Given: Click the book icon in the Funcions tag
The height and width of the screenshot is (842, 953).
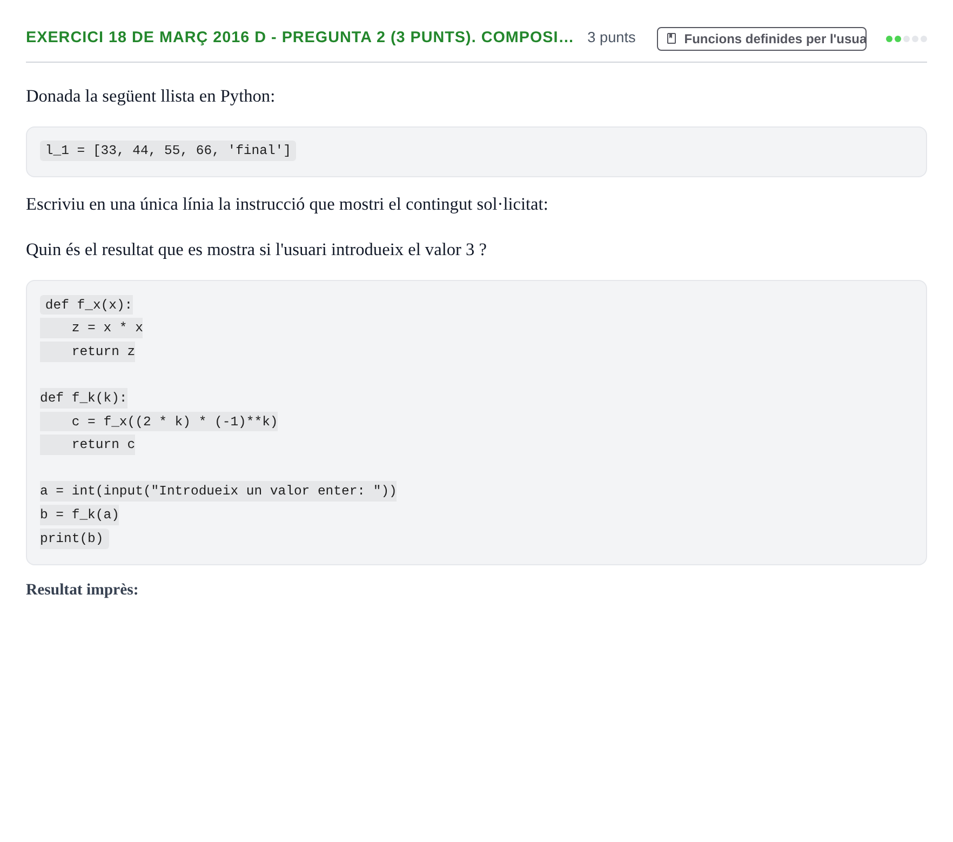Looking at the screenshot, I should tap(672, 38).
